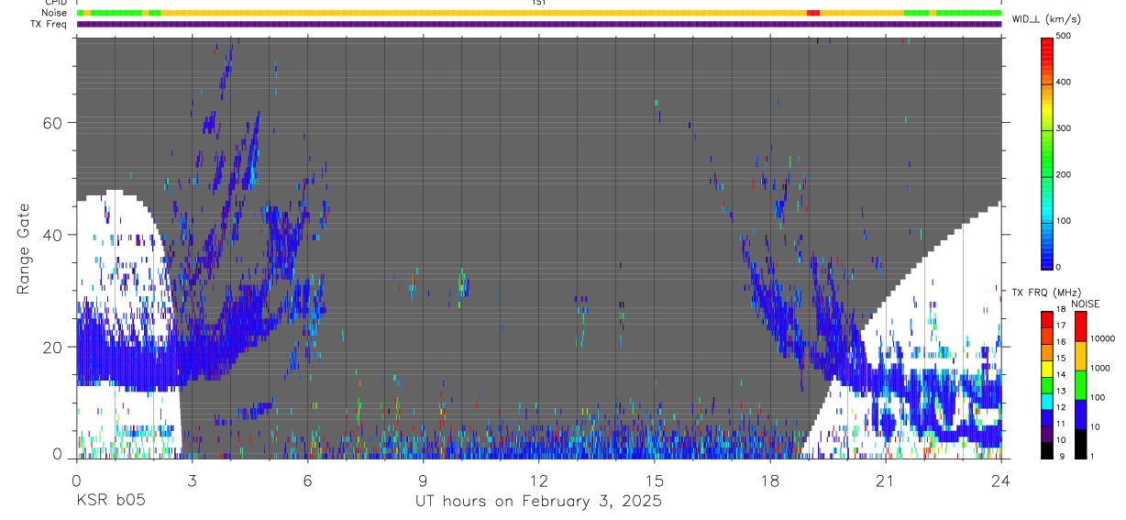This screenshot has height=520, width=1126.
Task: Click the 'Range Gate' y-axis title
Action: 25,247
